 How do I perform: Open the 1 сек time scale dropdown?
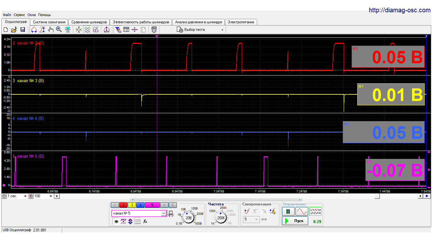tap(17, 196)
